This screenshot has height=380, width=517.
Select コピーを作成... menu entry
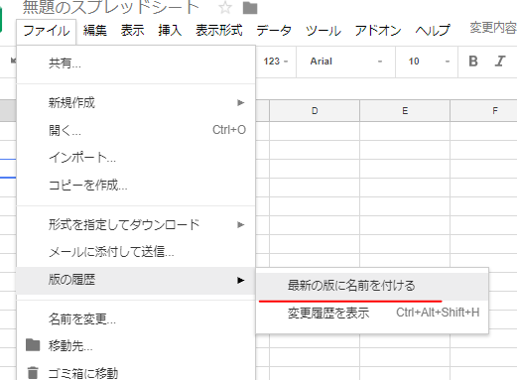pos(136,185)
